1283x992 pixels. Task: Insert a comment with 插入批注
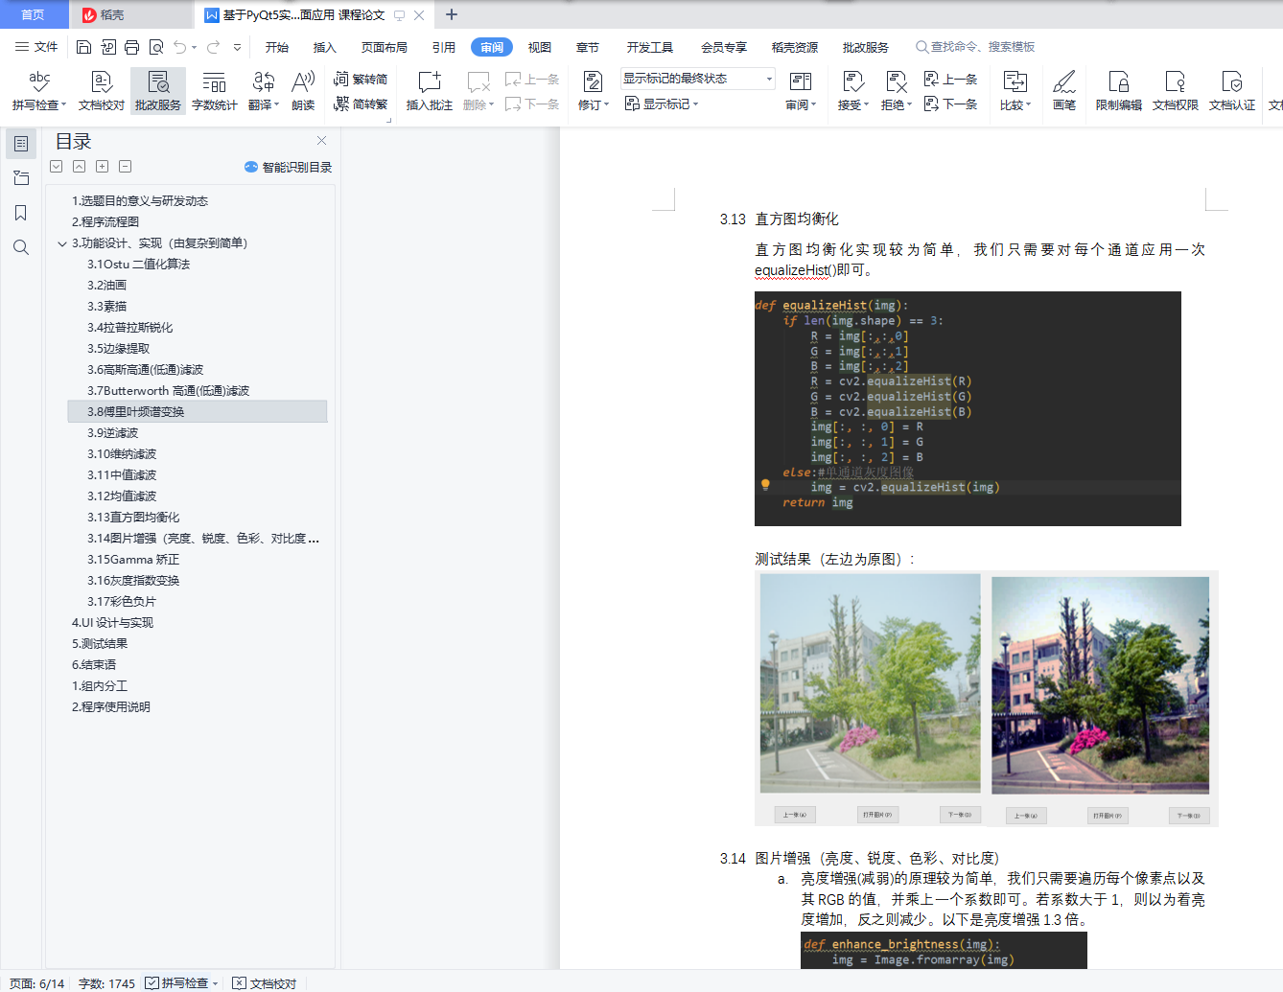(x=430, y=91)
